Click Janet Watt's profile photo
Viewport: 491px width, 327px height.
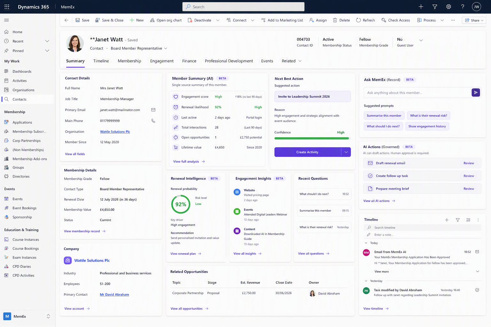coord(75,44)
